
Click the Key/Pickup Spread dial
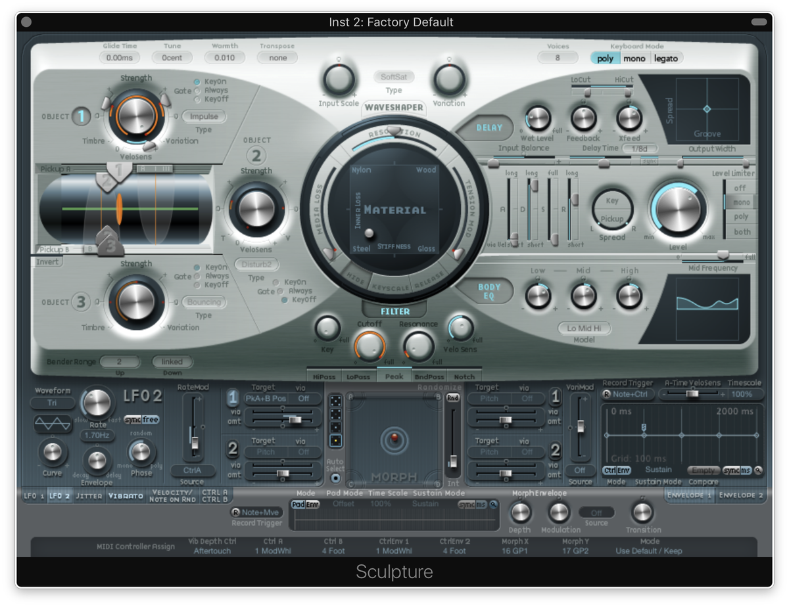point(612,210)
